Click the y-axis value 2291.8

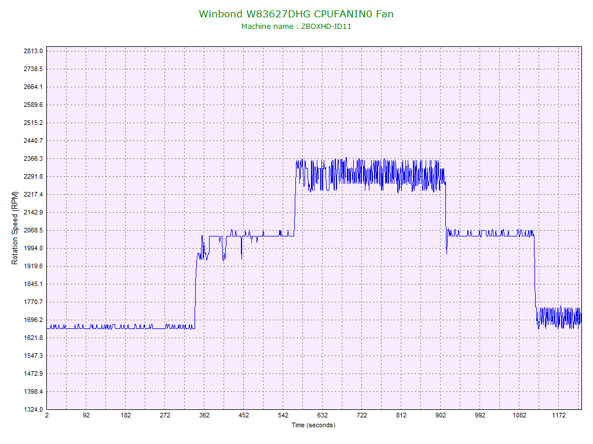pyautogui.click(x=33, y=177)
